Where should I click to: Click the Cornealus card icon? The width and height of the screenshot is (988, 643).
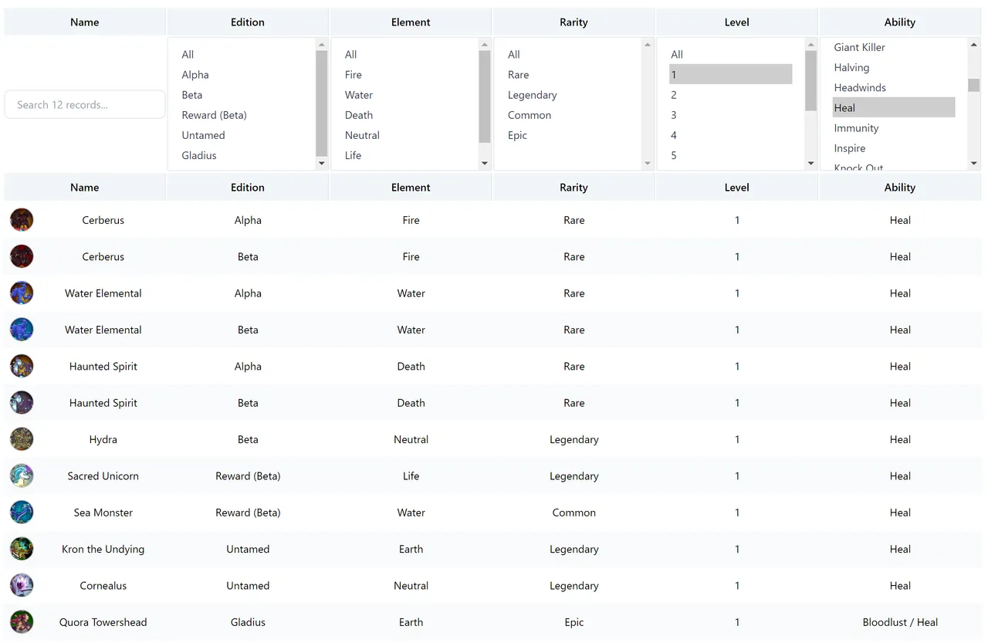pyautogui.click(x=22, y=585)
